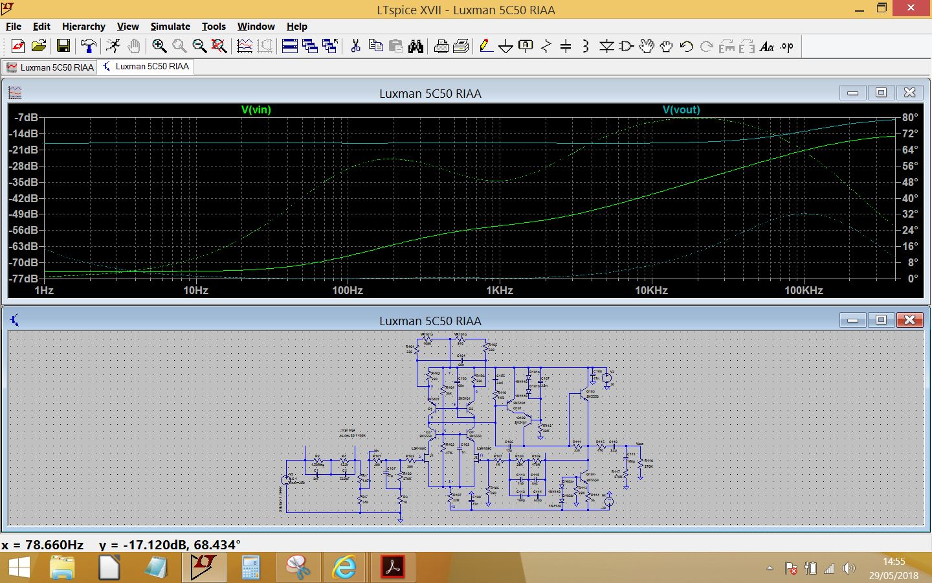
Task: Switch to the waveform Luxman 5C50 RIAA tab
Action: click(x=50, y=67)
